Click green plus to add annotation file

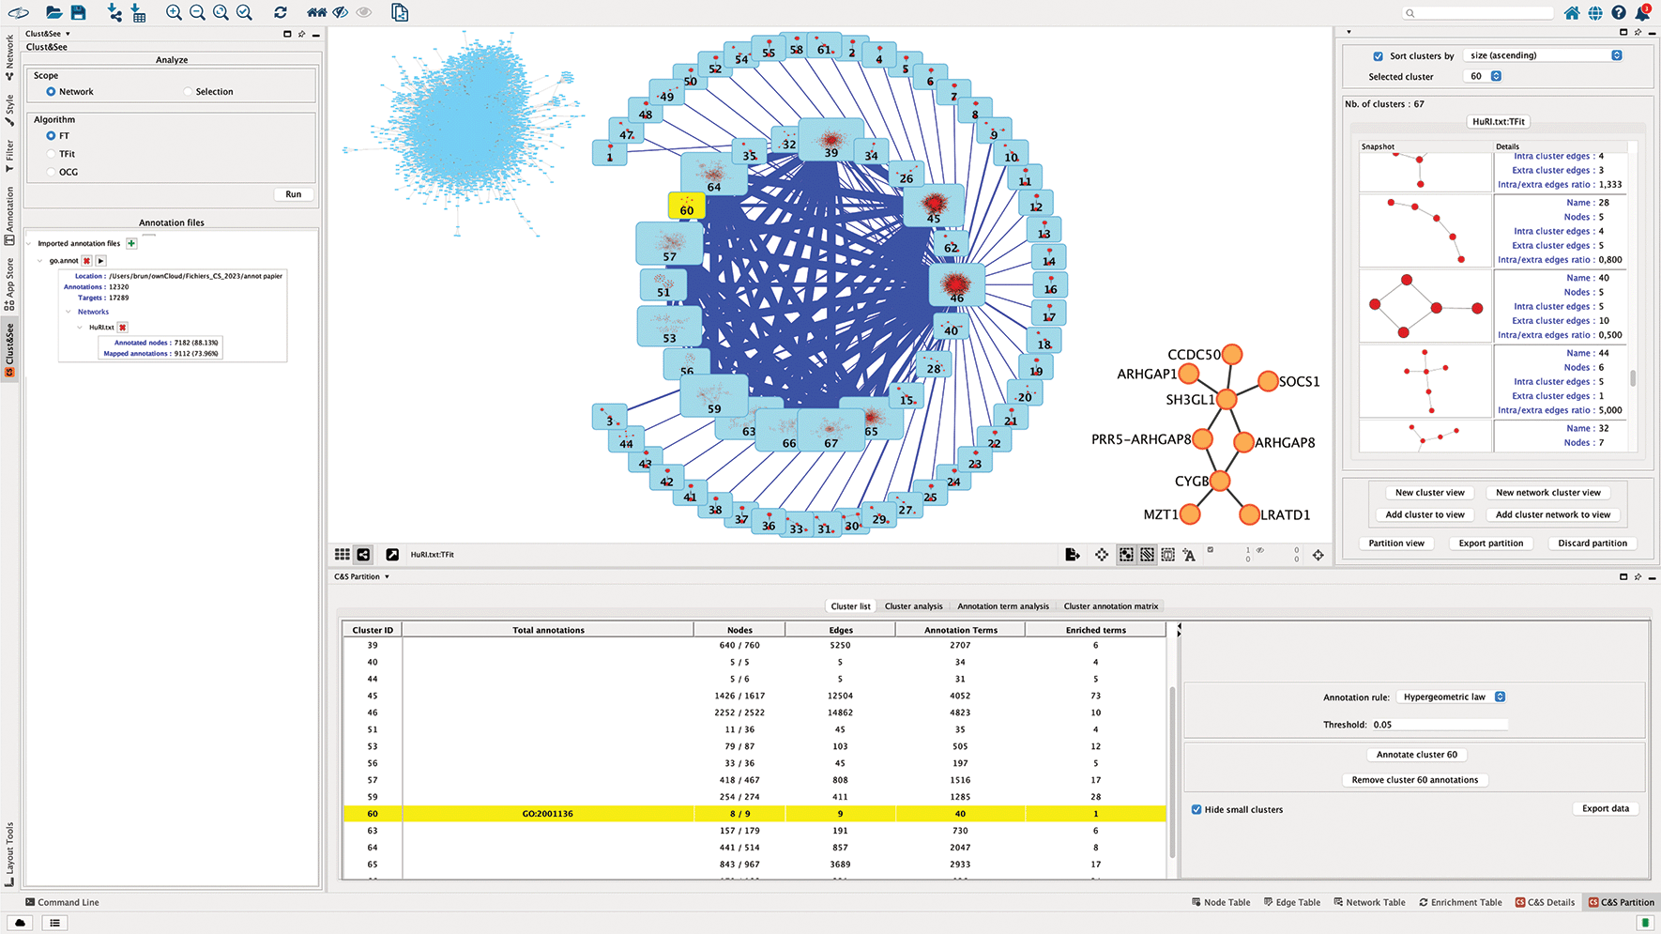pyautogui.click(x=131, y=243)
